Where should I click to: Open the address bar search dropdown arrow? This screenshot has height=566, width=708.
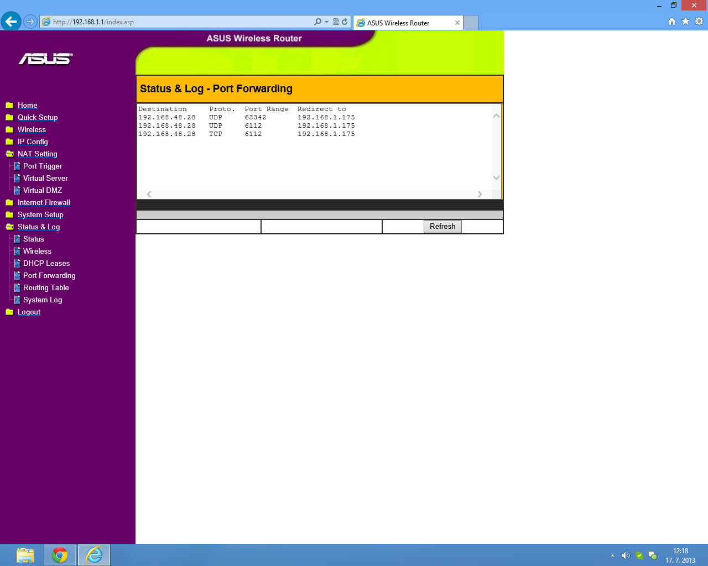(326, 22)
